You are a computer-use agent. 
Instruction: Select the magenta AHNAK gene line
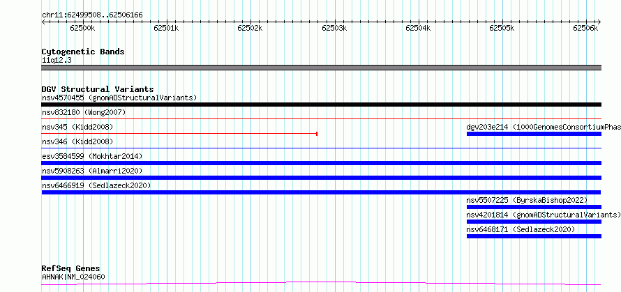[322, 284]
